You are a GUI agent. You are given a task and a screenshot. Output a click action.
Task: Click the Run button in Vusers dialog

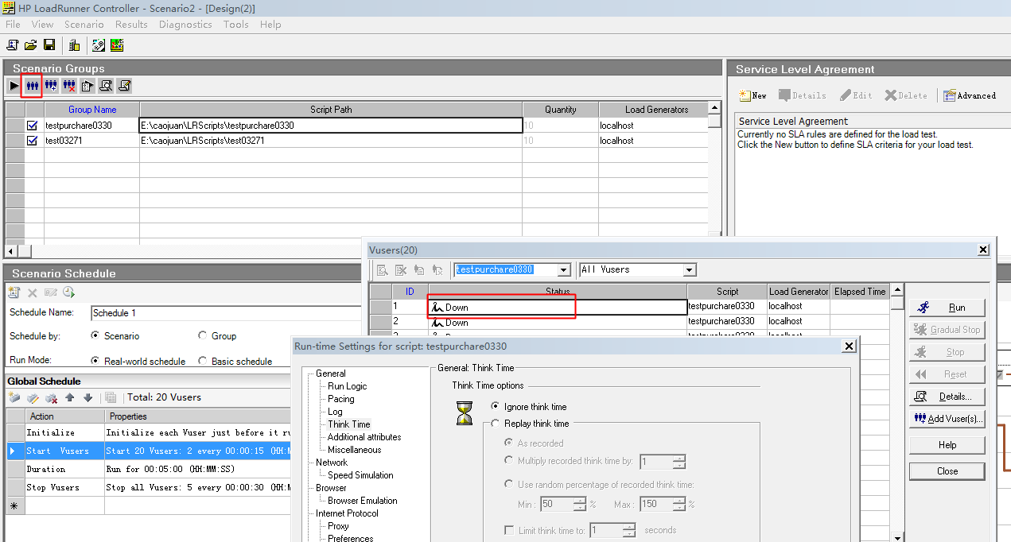point(947,308)
